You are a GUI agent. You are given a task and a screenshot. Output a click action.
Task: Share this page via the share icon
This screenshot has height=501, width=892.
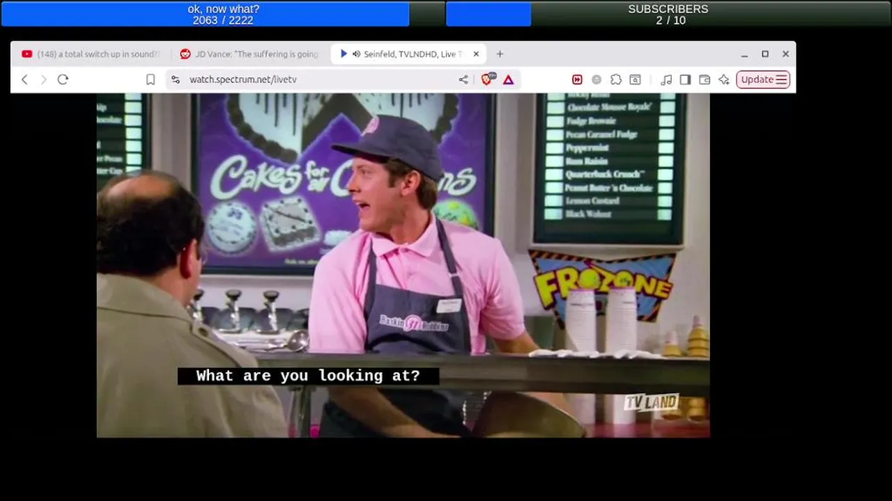point(463,79)
